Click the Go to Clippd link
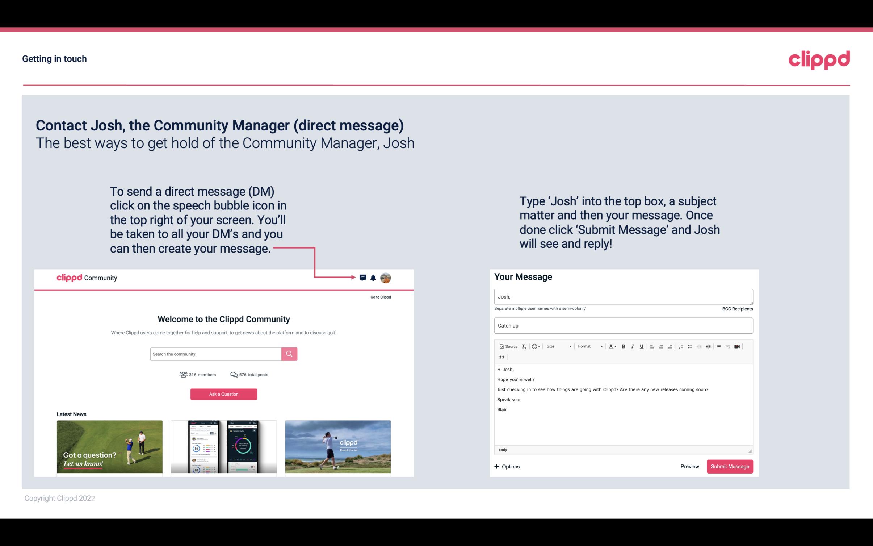The height and width of the screenshot is (546, 873). (380, 297)
